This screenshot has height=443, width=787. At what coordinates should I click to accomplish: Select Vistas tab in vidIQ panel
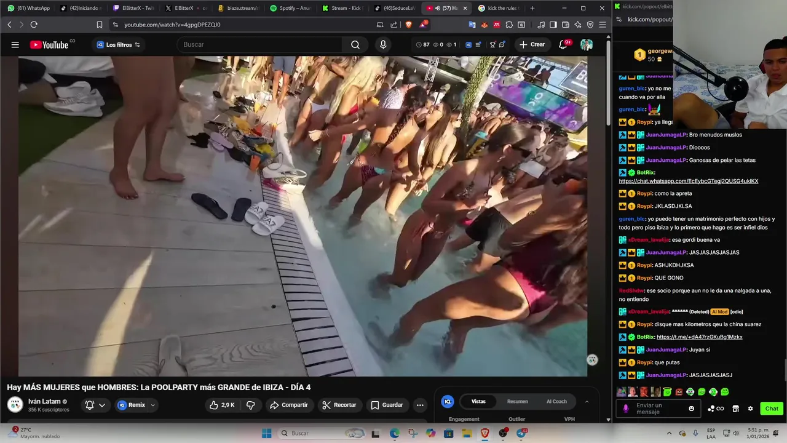click(x=478, y=402)
